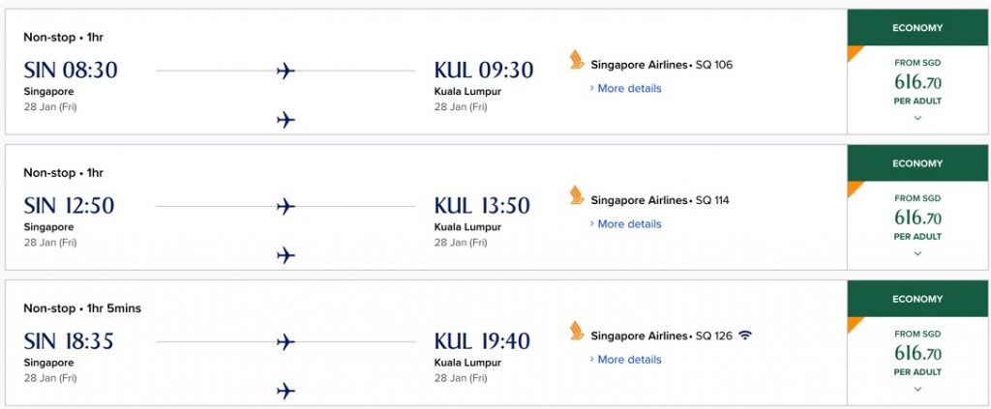Expand fare chevron for SQ 126 flight

tap(917, 390)
